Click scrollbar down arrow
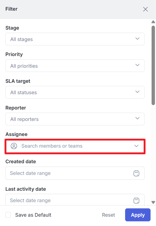The width and height of the screenshot is (156, 226). [153, 202]
